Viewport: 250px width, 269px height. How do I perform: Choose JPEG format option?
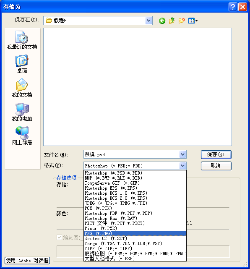(135, 203)
